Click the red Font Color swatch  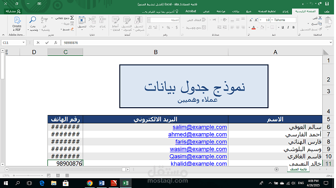click(x=253, y=27)
